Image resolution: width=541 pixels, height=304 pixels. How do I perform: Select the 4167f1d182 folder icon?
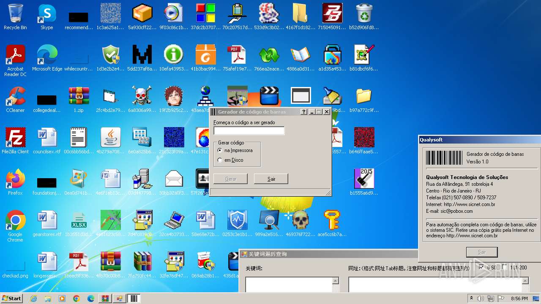pos(301,17)
